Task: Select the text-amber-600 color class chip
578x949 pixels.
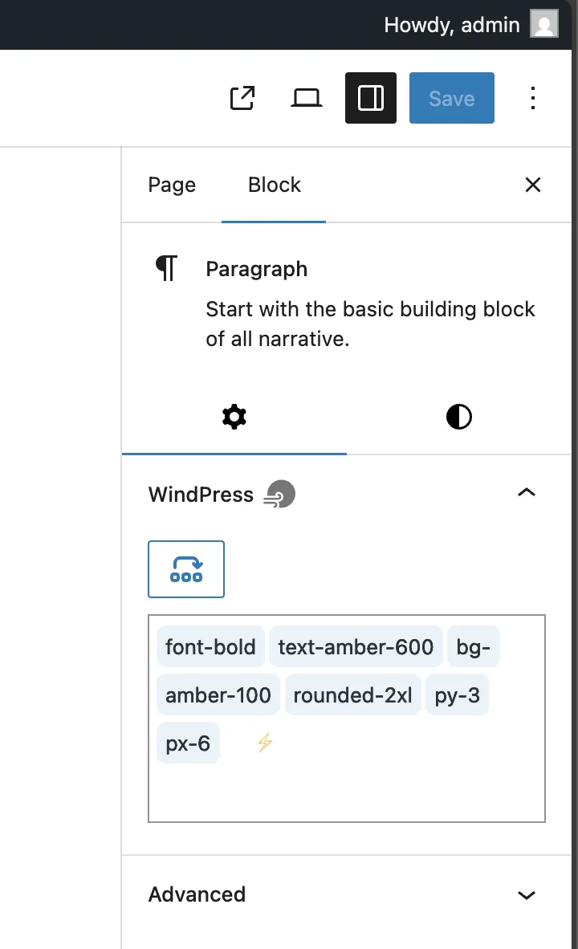Action: pyautogui.click(x=356, y=646)
